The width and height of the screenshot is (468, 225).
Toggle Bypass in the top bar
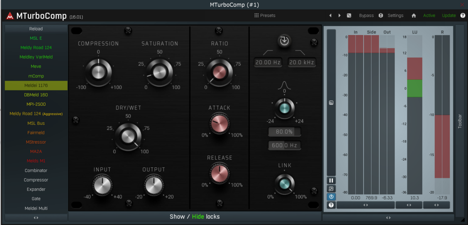(x=366, y=16)
